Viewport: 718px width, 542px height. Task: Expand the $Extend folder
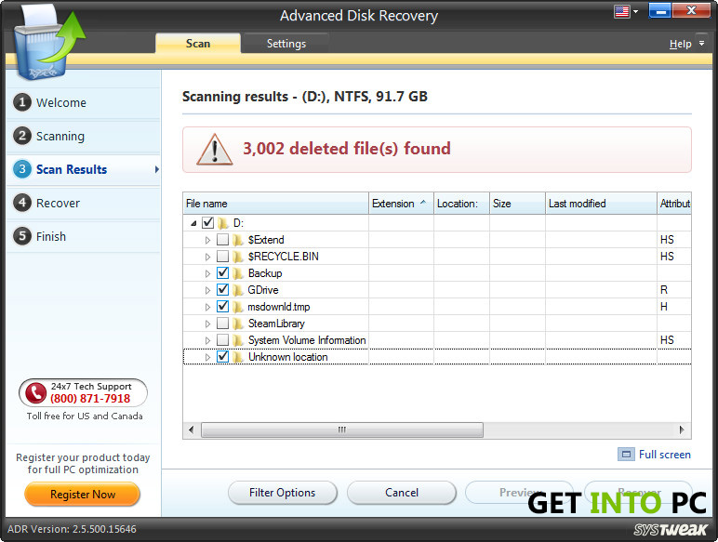coord(207,240)
